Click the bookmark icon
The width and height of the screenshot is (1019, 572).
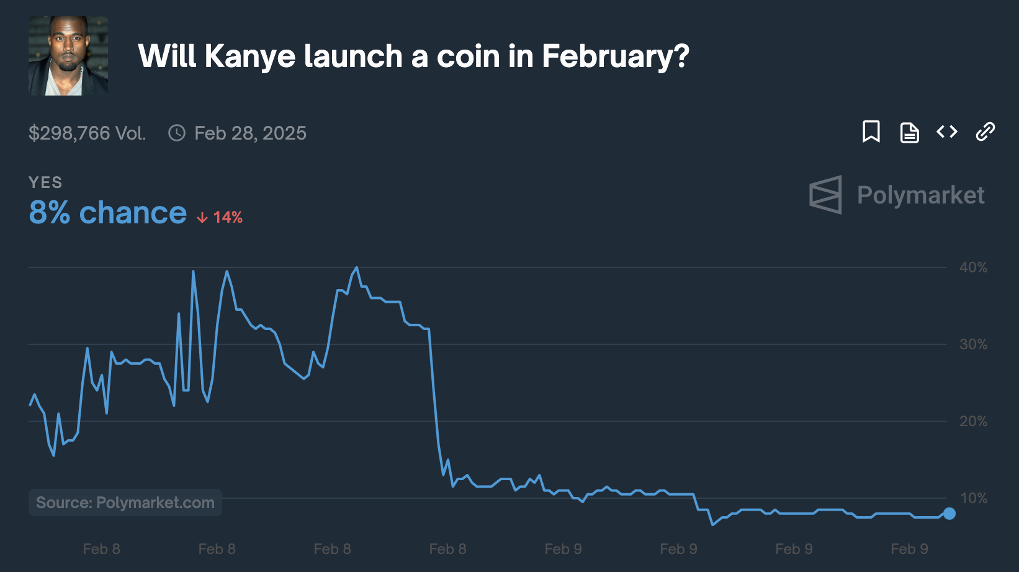pos(871,132)
